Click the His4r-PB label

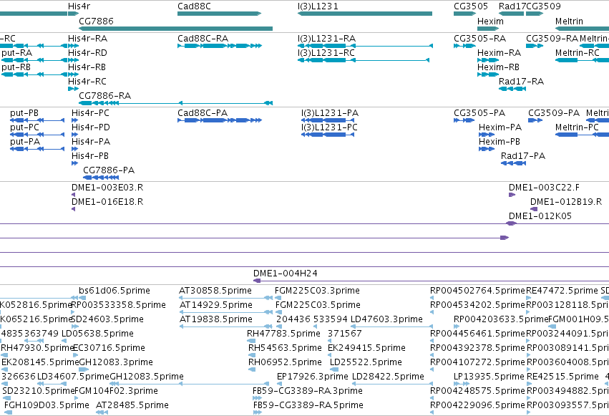coord(90,156)
